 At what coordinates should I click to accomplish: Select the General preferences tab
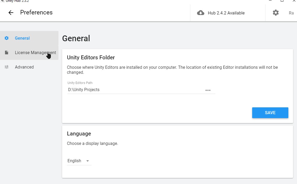[x=29, y=38]
